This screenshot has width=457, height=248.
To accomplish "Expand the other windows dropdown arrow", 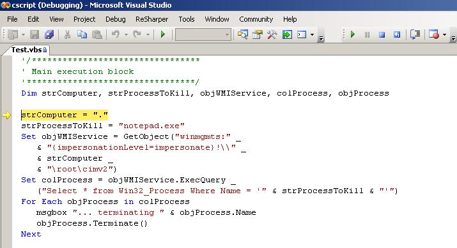I will pyautogui.click(x=312, y=34).
